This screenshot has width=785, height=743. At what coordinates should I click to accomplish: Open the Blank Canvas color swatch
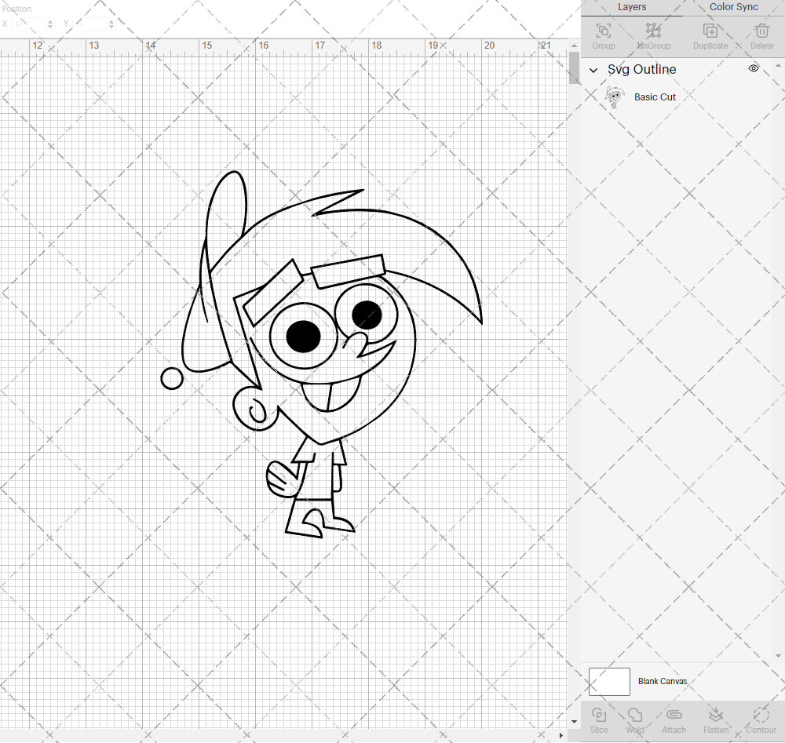(x=609, y=681)
